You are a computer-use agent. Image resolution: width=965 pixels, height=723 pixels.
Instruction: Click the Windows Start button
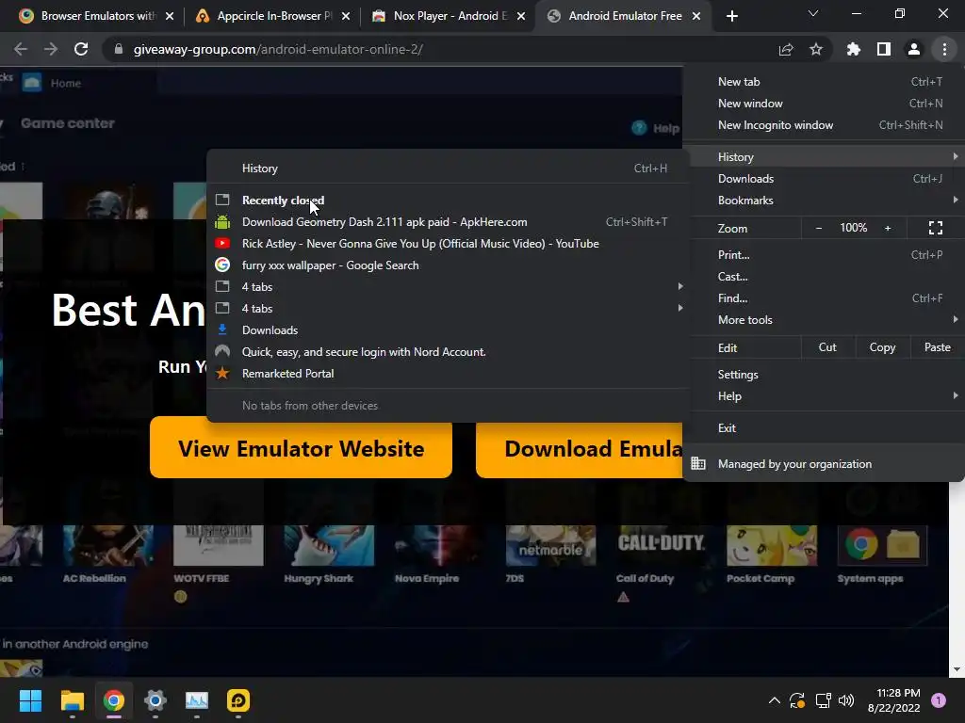tap(30, 700)
